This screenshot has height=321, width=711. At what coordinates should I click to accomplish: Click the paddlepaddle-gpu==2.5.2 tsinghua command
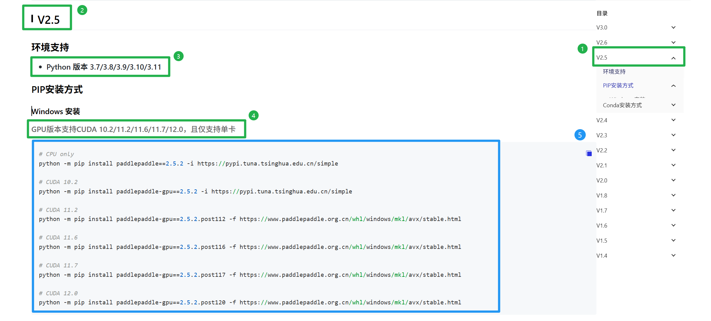point(195,192)
